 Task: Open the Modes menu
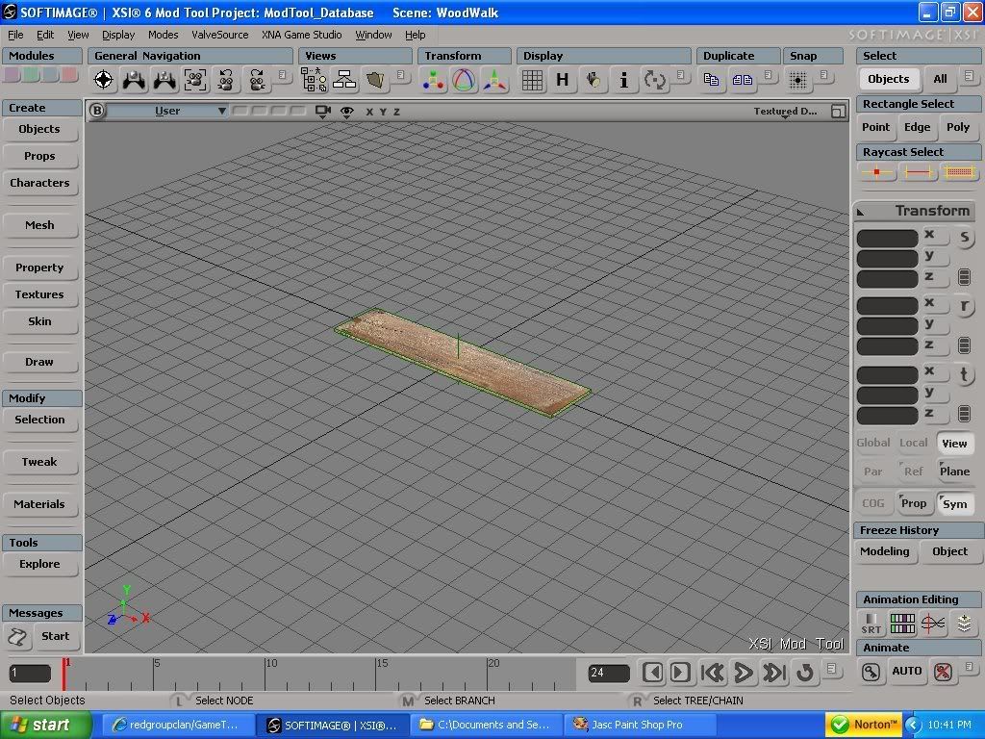pyautogui.click(x=163, y=35)
